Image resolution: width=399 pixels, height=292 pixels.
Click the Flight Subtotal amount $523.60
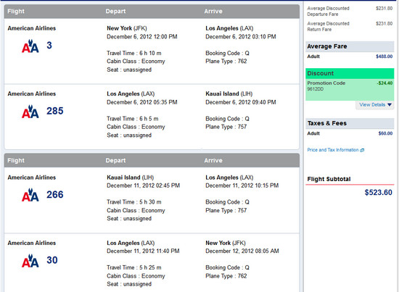coord(378,193)
